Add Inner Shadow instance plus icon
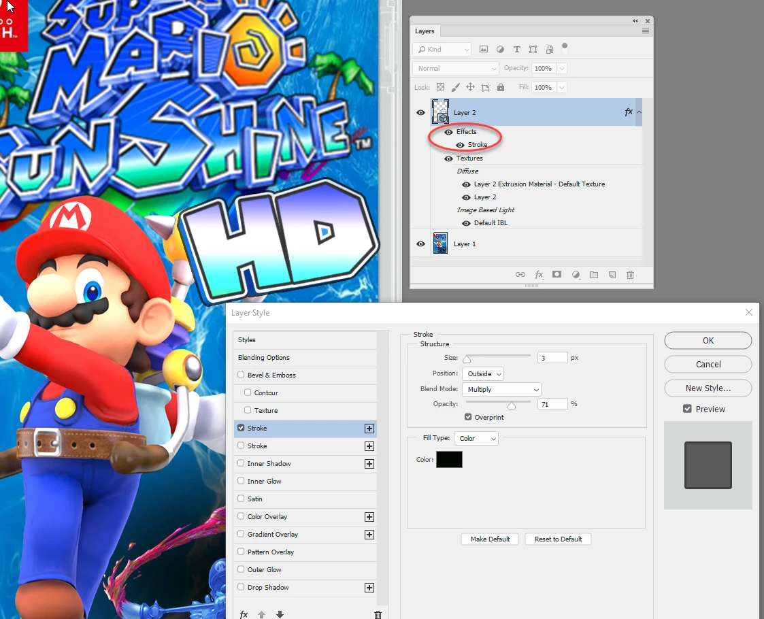 click(x=369, y=464)
